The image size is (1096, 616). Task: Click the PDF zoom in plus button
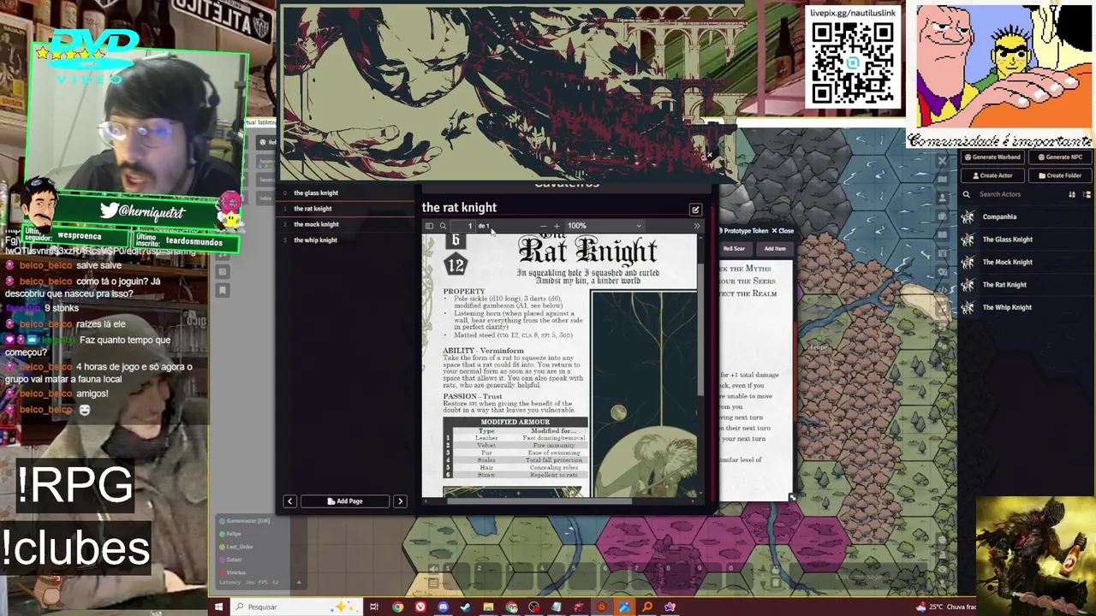(557, 226)
